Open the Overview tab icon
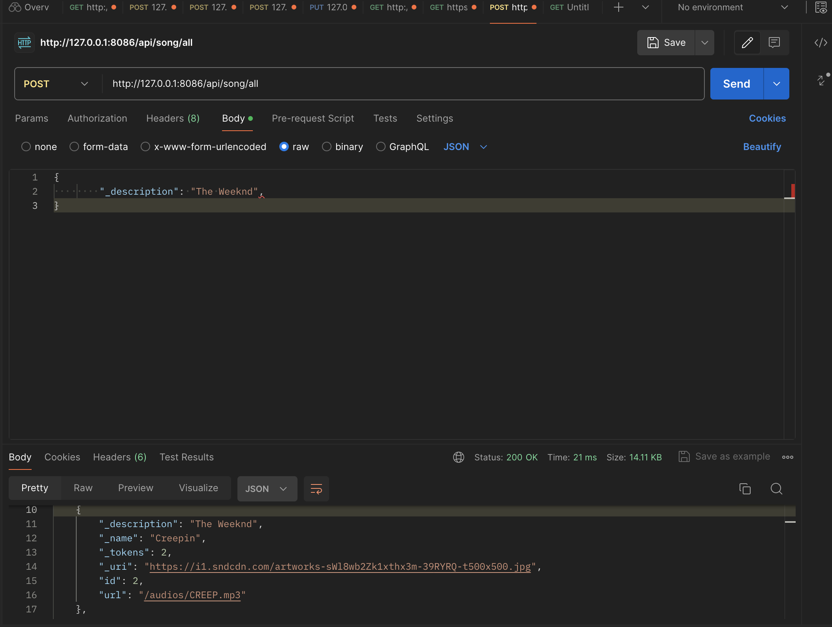832x627 pixels. (15, 7)
